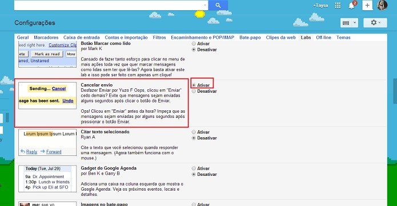Select Ativar for Cancelar envio
Viewport: 397px width, 206px height.
194,85
